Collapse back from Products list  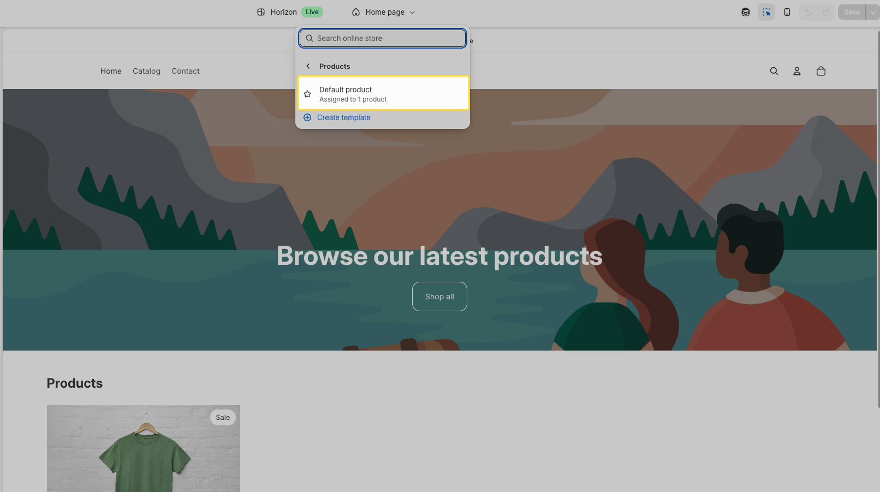(307, 66)
